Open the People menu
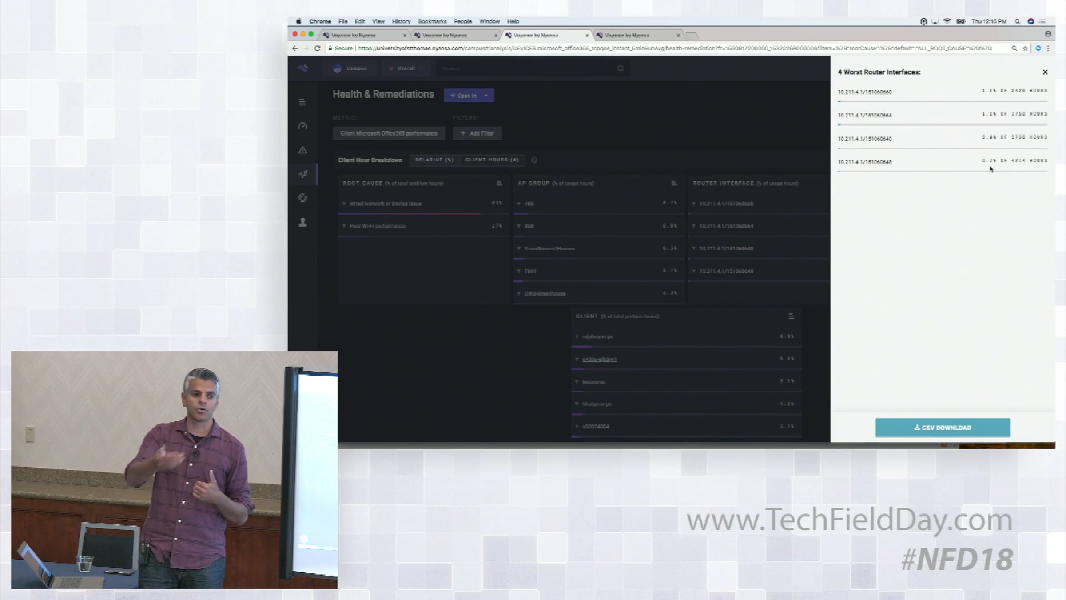This screenshot has width=1066, height=600. (463, 21)
